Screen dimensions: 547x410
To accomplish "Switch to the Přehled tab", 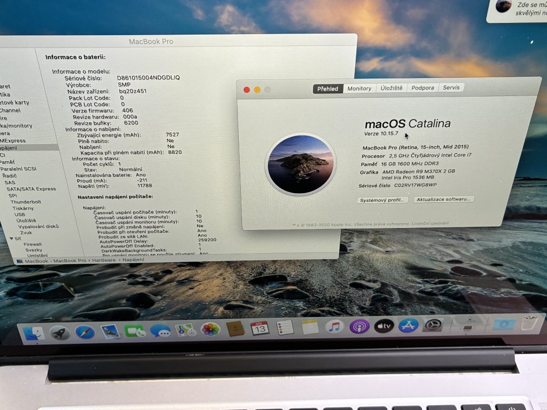I will point(327,89).
